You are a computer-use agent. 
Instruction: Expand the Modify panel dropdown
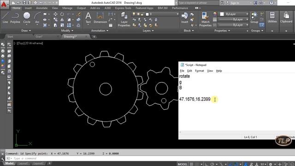click(67, 30)
